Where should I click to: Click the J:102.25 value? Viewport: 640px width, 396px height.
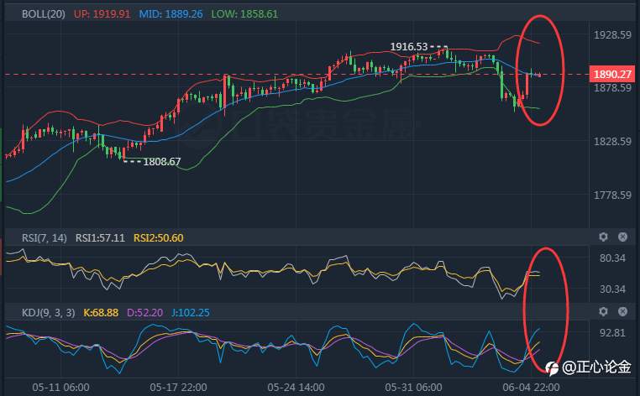tap(191, 313)
